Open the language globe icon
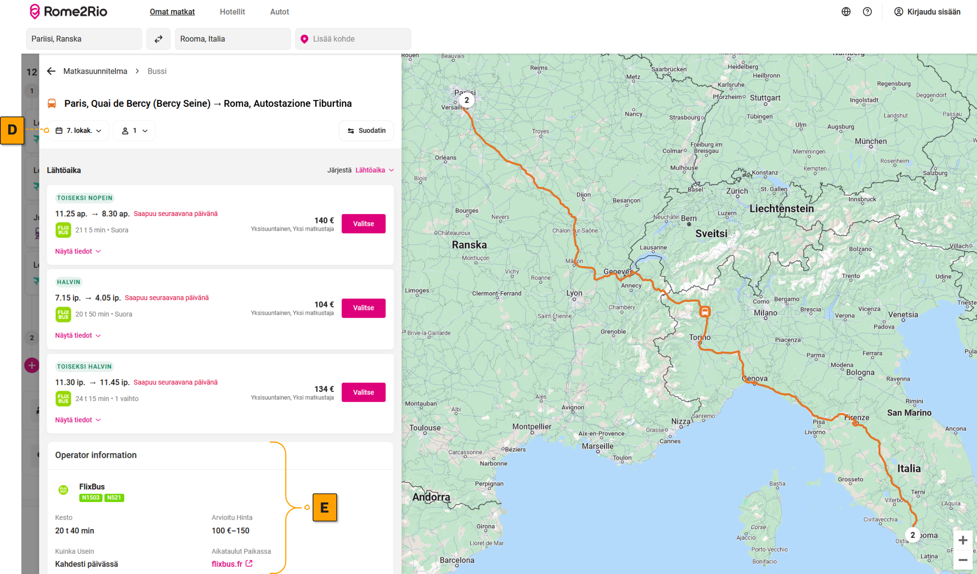 pos(846,12)
